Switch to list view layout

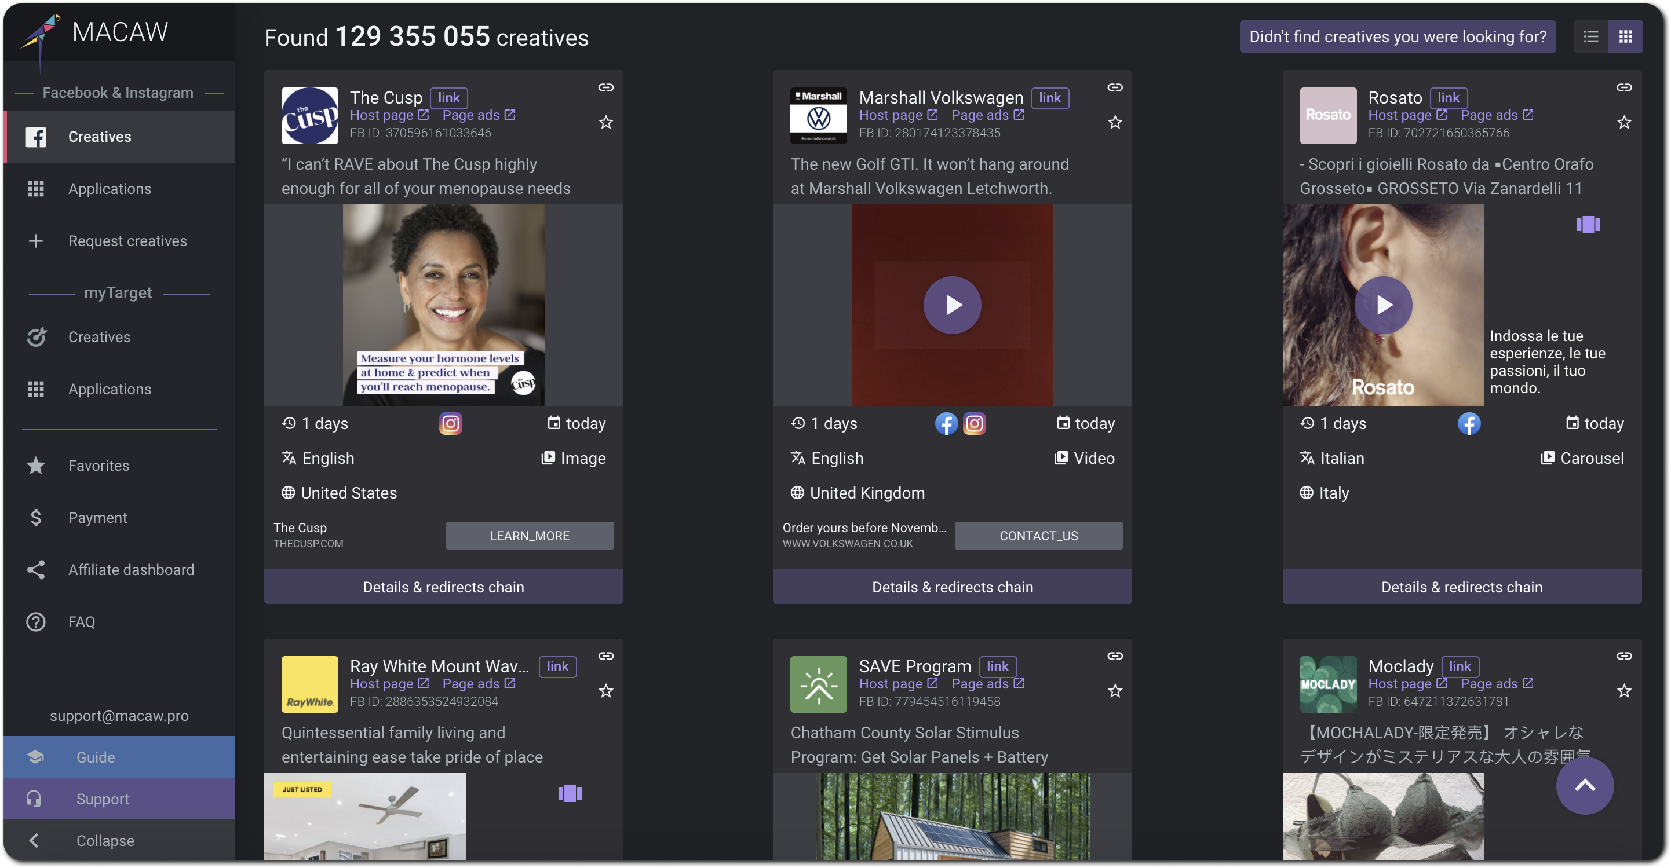(1590, 37)
